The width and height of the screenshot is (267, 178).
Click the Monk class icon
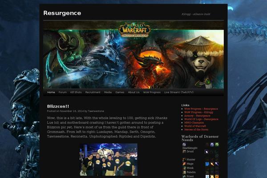tap(184, 168)
